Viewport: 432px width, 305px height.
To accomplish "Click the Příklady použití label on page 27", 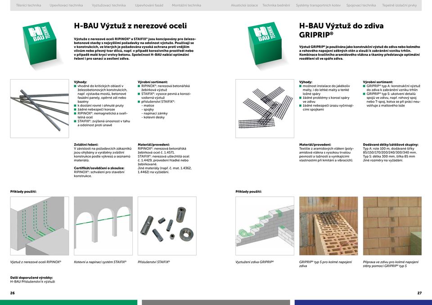I will point(248,191).
